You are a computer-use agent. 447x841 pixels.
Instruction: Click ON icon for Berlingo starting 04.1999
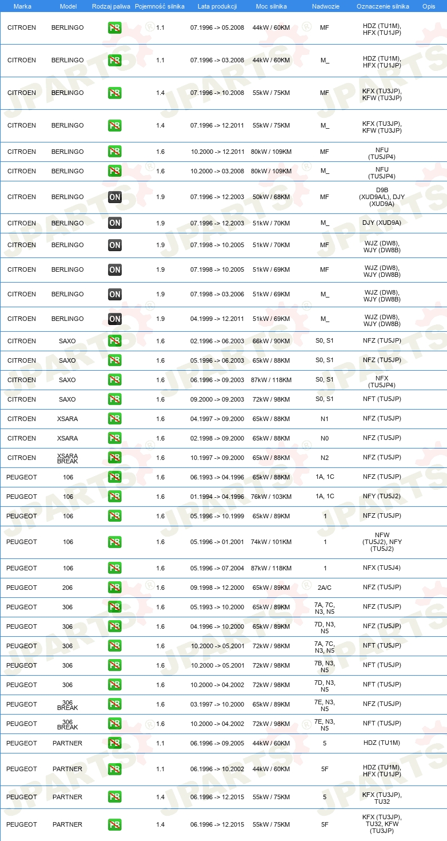pos(115,319)
